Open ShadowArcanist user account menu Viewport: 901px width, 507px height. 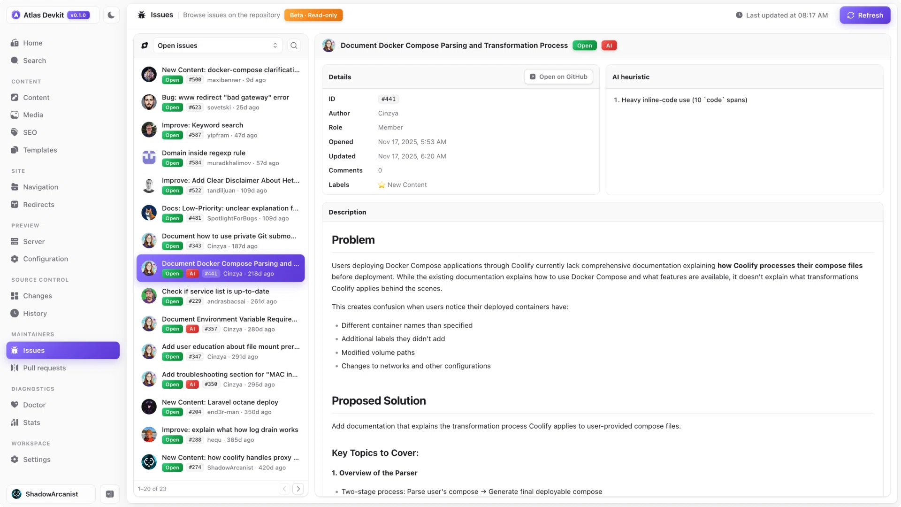coord(51,494)
